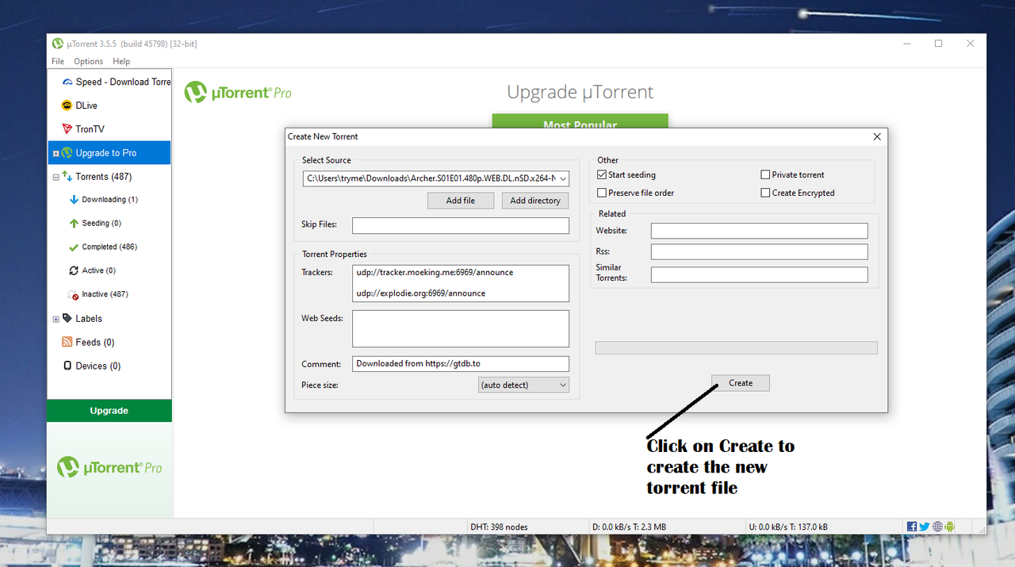
Task: Open the Select Source path dropdown
Action: coord(563,178)
